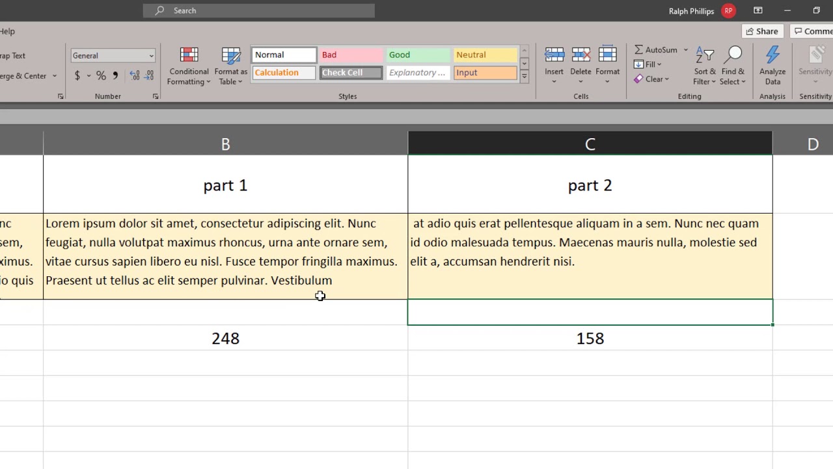
Task: Apply the Check Cell style
Action: click(x=351, y=72)
